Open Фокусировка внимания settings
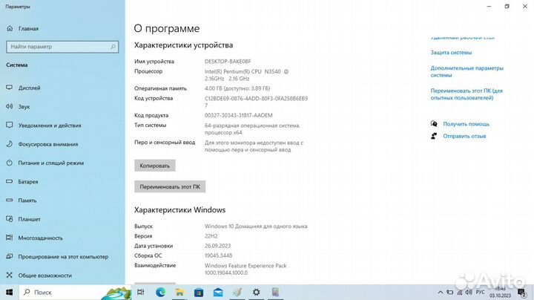This screenshot has width=534, height=300. point(42,144)
